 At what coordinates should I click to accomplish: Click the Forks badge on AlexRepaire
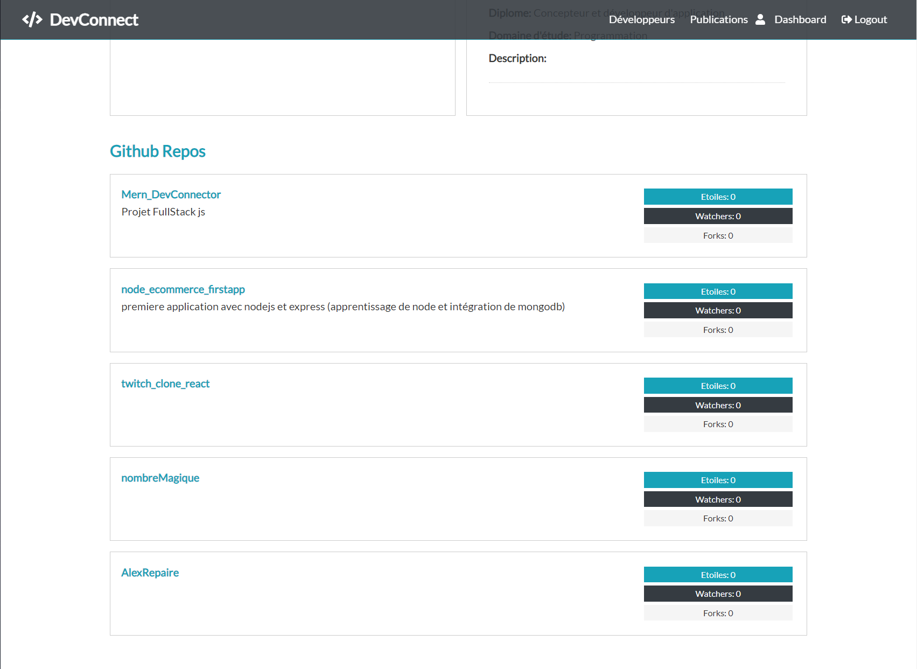(x=718, y=612)
